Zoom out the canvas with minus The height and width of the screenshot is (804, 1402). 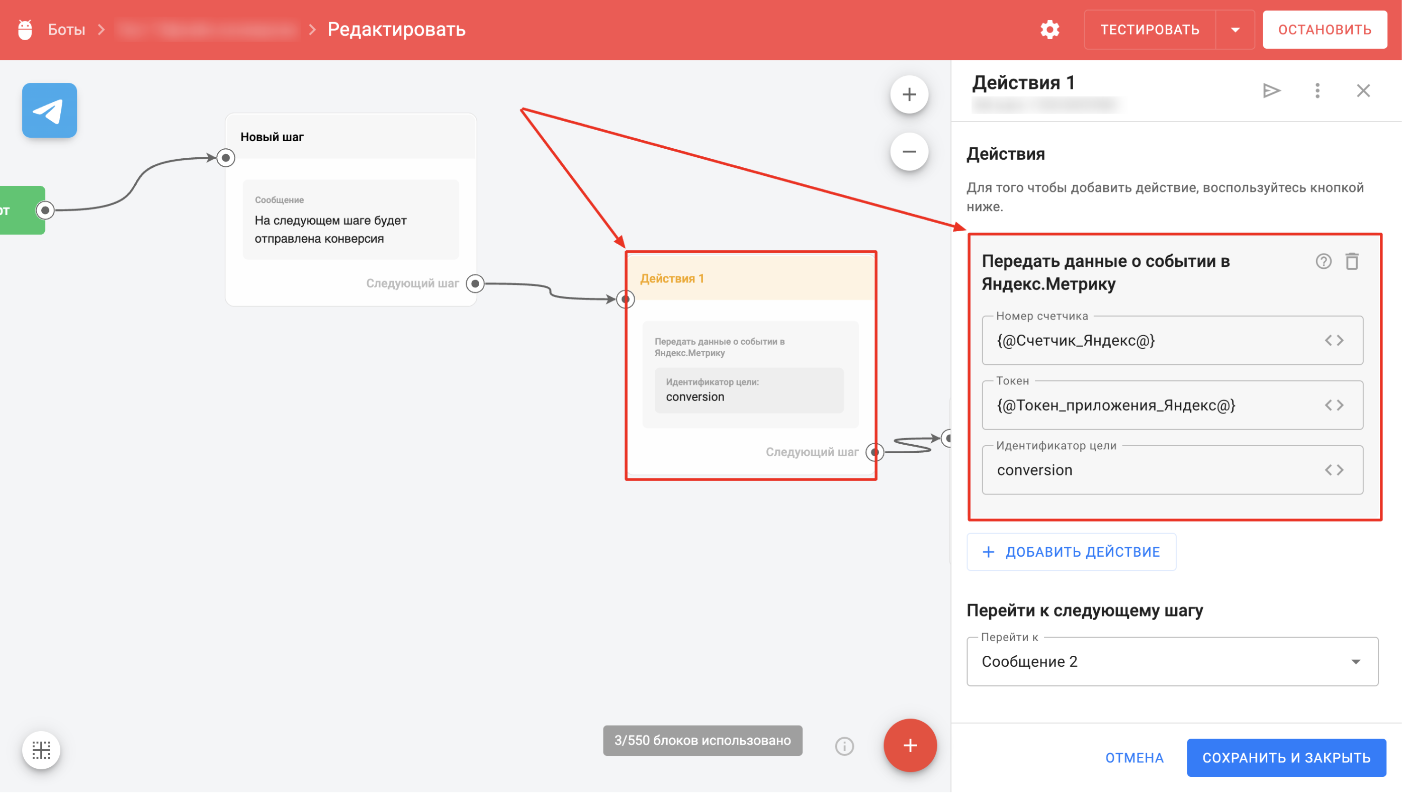[x=909, y=151]
